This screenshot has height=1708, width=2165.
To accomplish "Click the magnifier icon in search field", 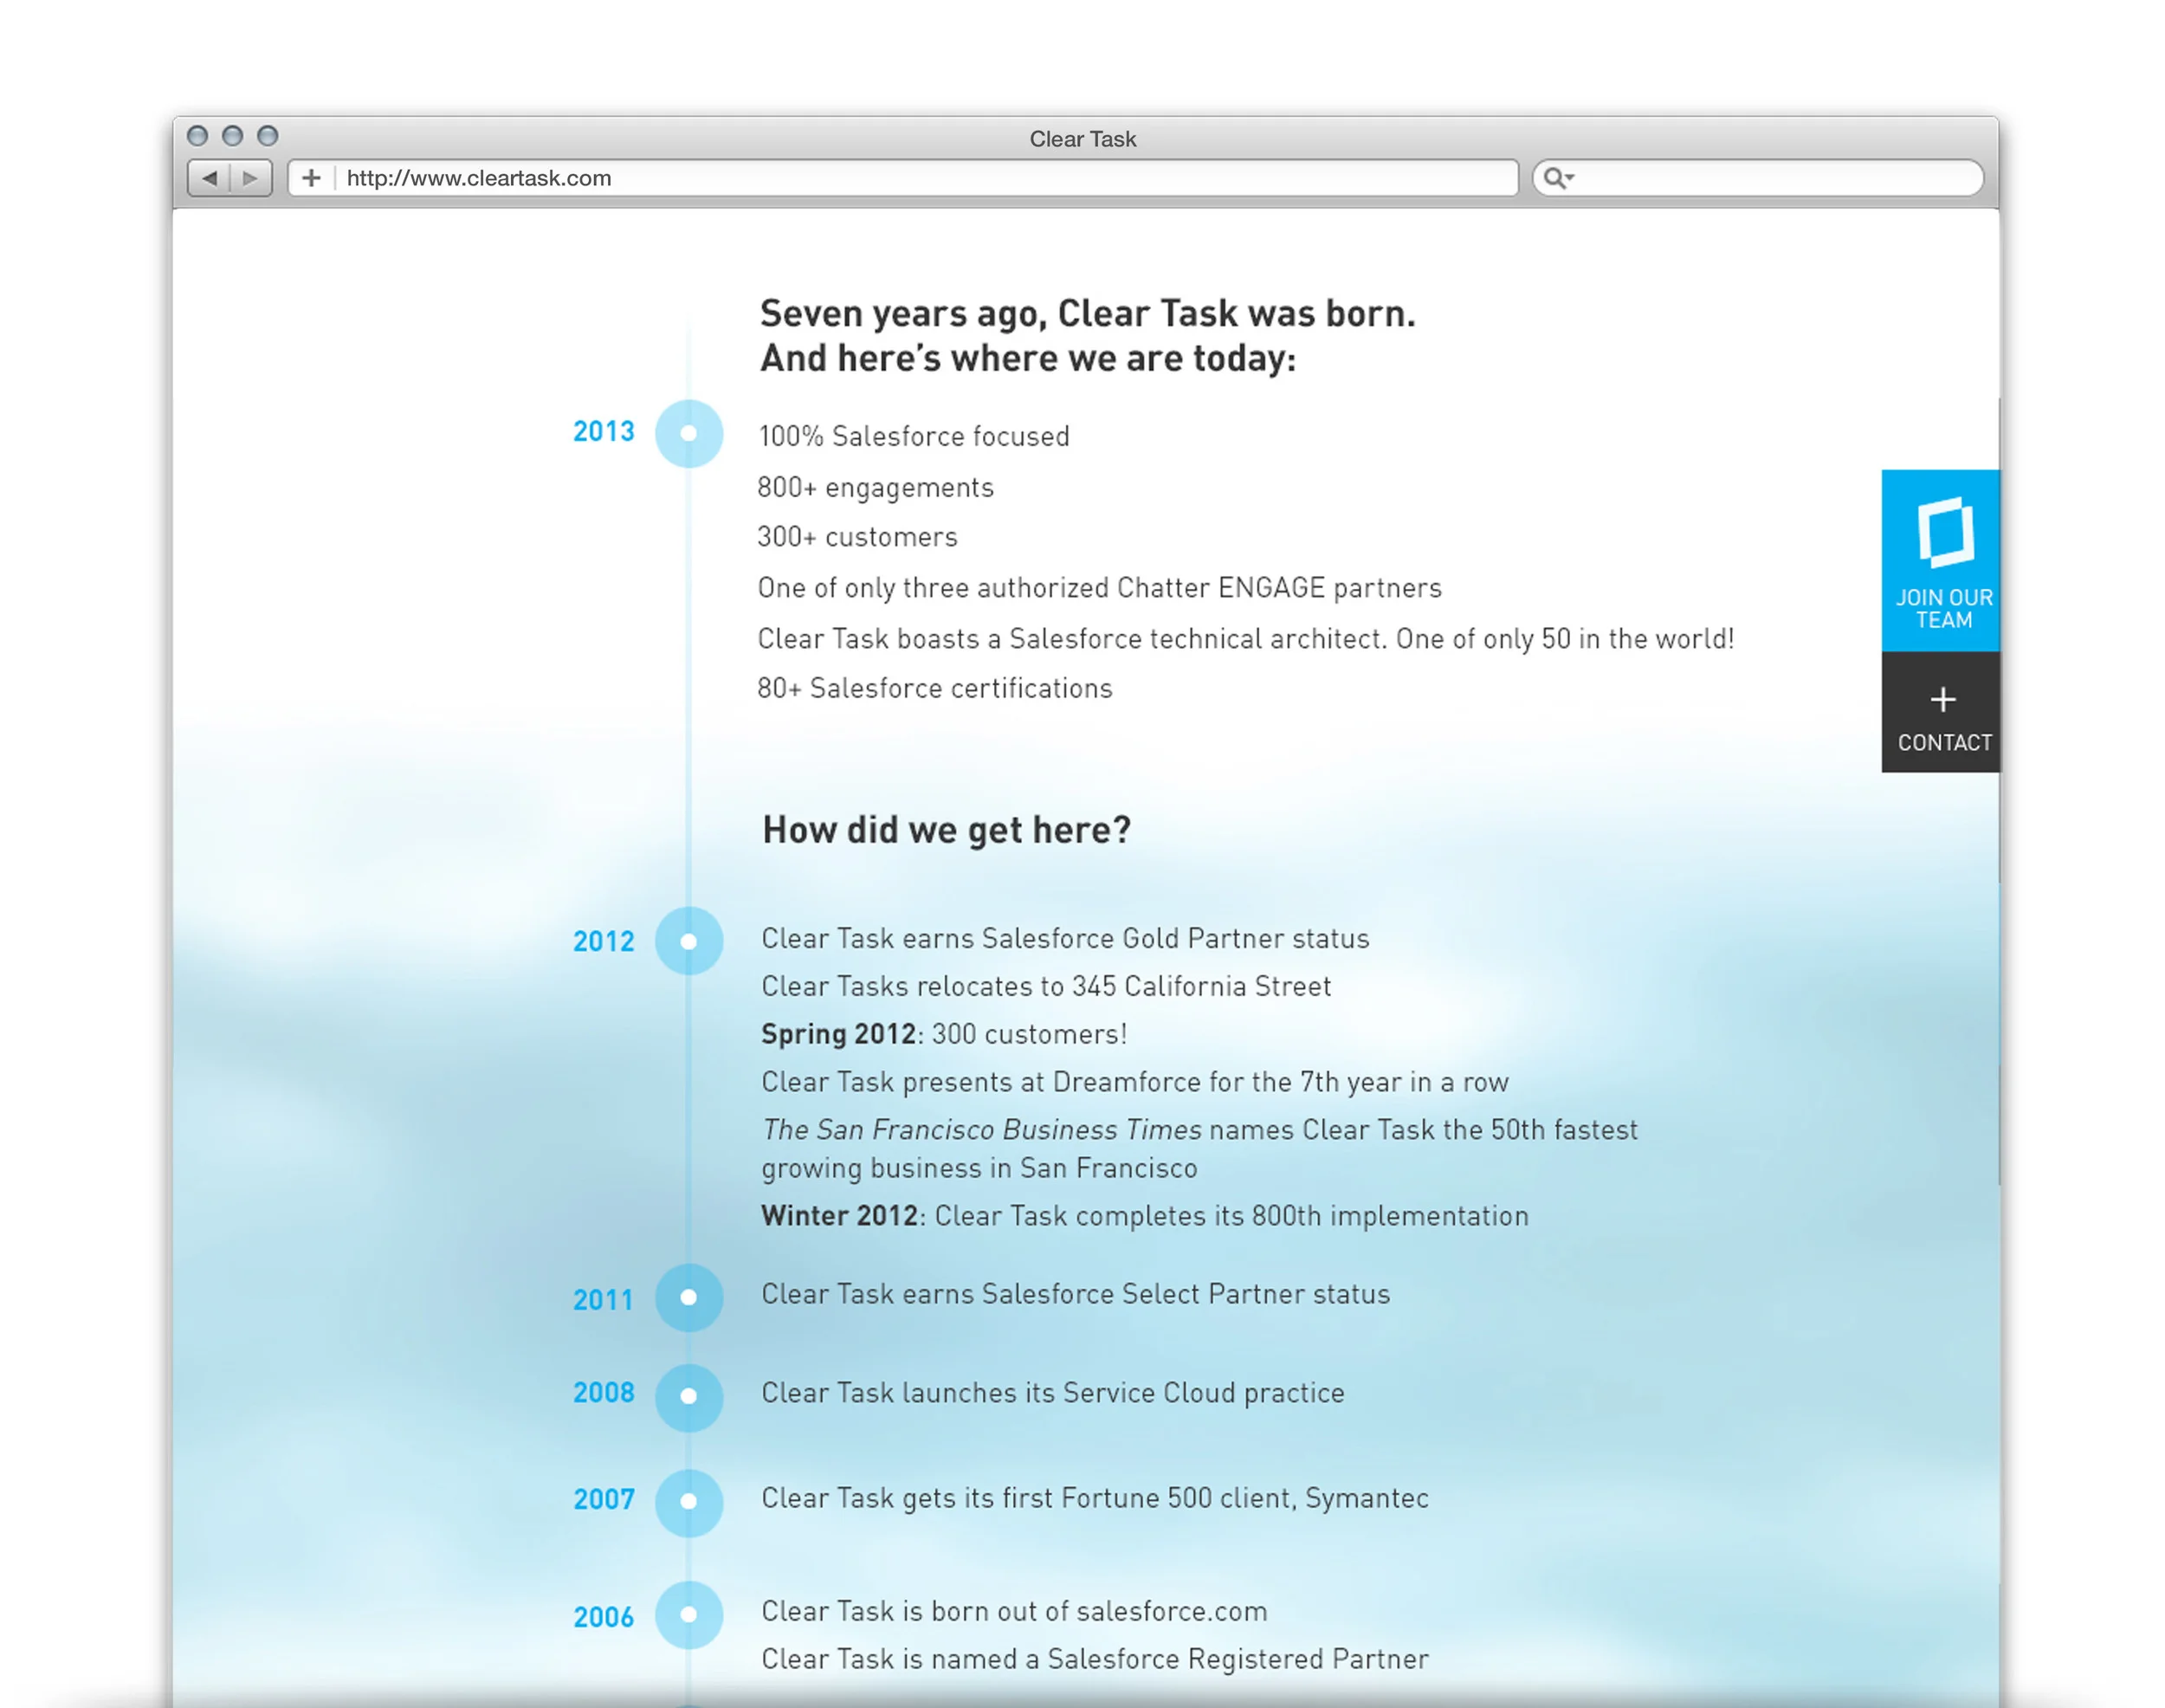I will click(1556, 178).
